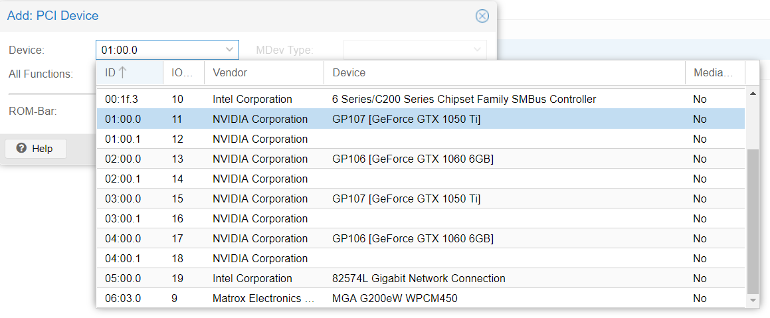Image resolution: width=770 pixels, height=318 pixels.
Task: Click the scrollbar down arrow in device list
Action: pos(752,300)
